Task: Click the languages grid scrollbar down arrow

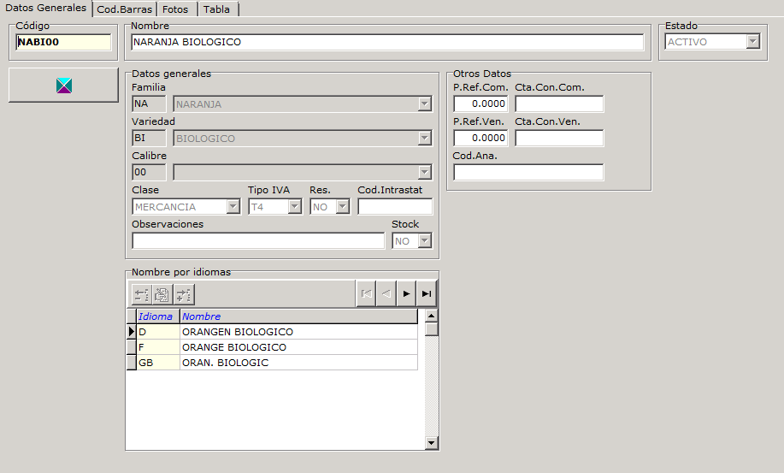Action: click(432, 443)
